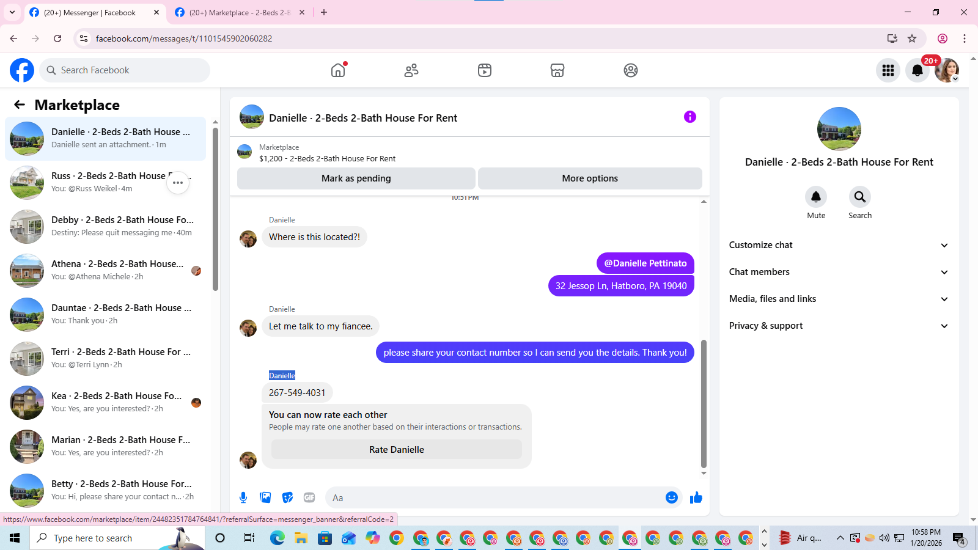
Task: Choose a sticker icon in composer
Action: (x=287, y=497)
